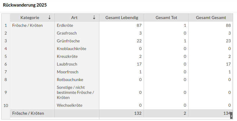Click row number 1 header

click(6, 25)
